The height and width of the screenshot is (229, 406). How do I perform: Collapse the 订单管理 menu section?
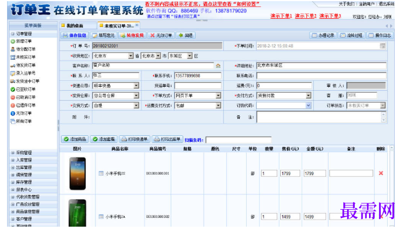pos(13,34)
